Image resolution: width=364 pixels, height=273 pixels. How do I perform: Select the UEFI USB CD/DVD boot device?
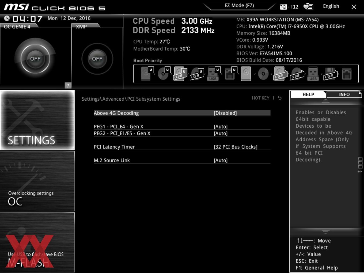[x=197, y=74]
